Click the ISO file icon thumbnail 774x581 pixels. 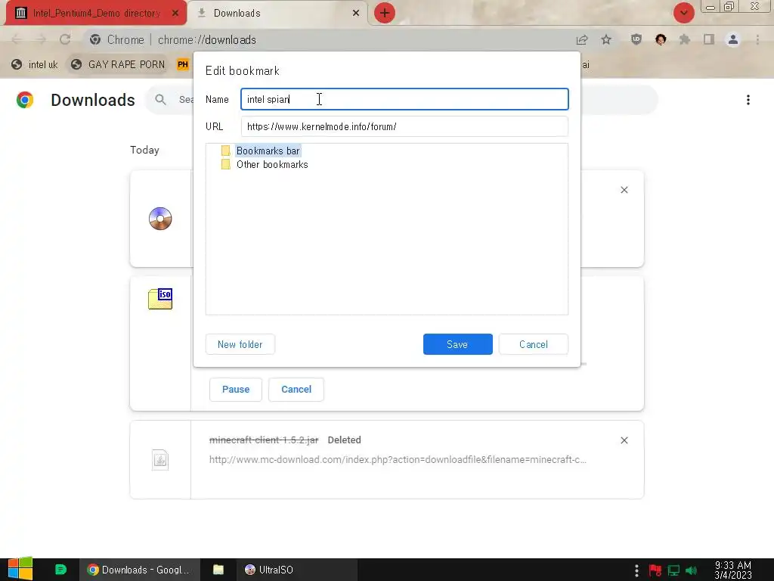[160, 299]
